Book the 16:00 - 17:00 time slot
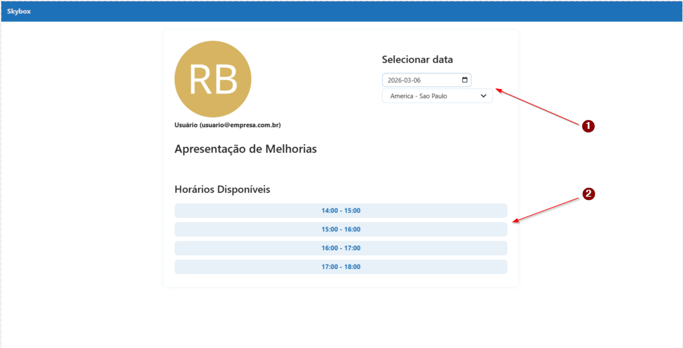The width and height of the screenshot is (683, 348). (x=340, y=248)
